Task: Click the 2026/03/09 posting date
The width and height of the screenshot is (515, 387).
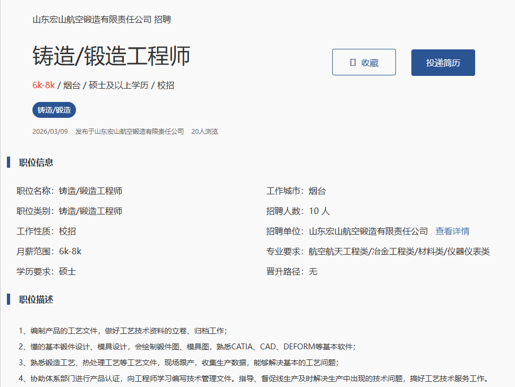Action: 50,132
